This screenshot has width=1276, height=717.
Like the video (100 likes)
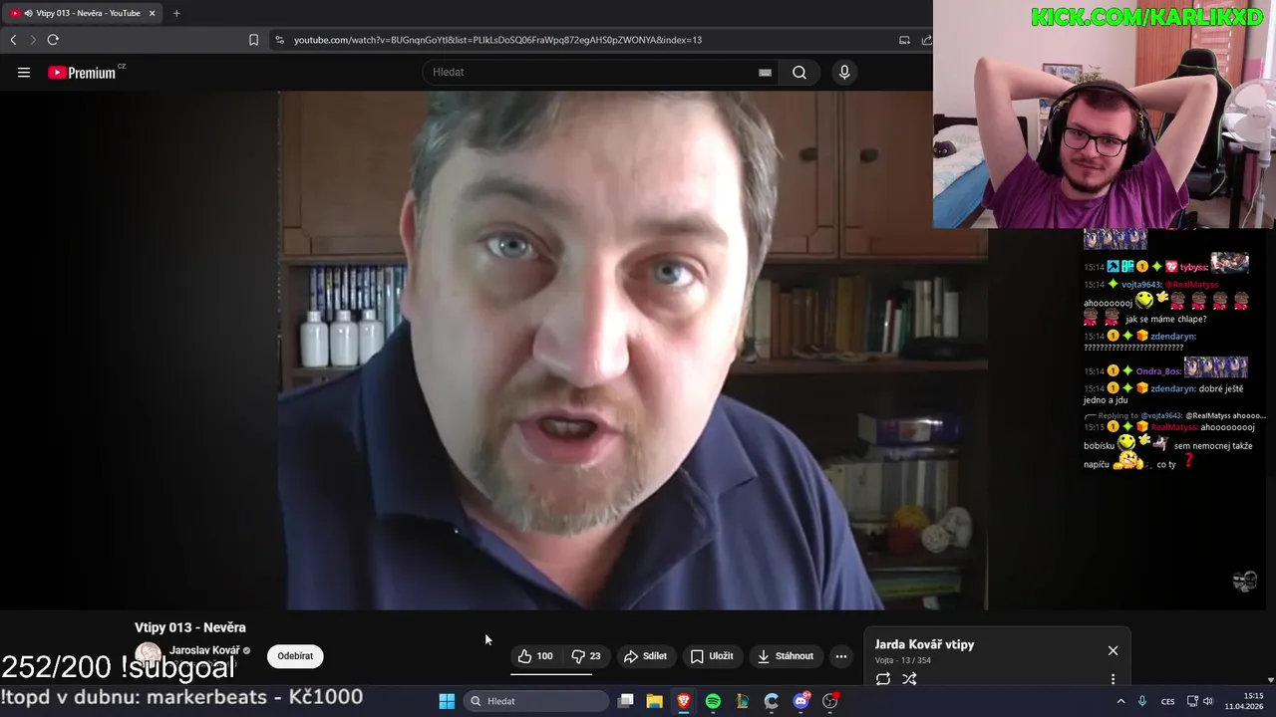535,656
